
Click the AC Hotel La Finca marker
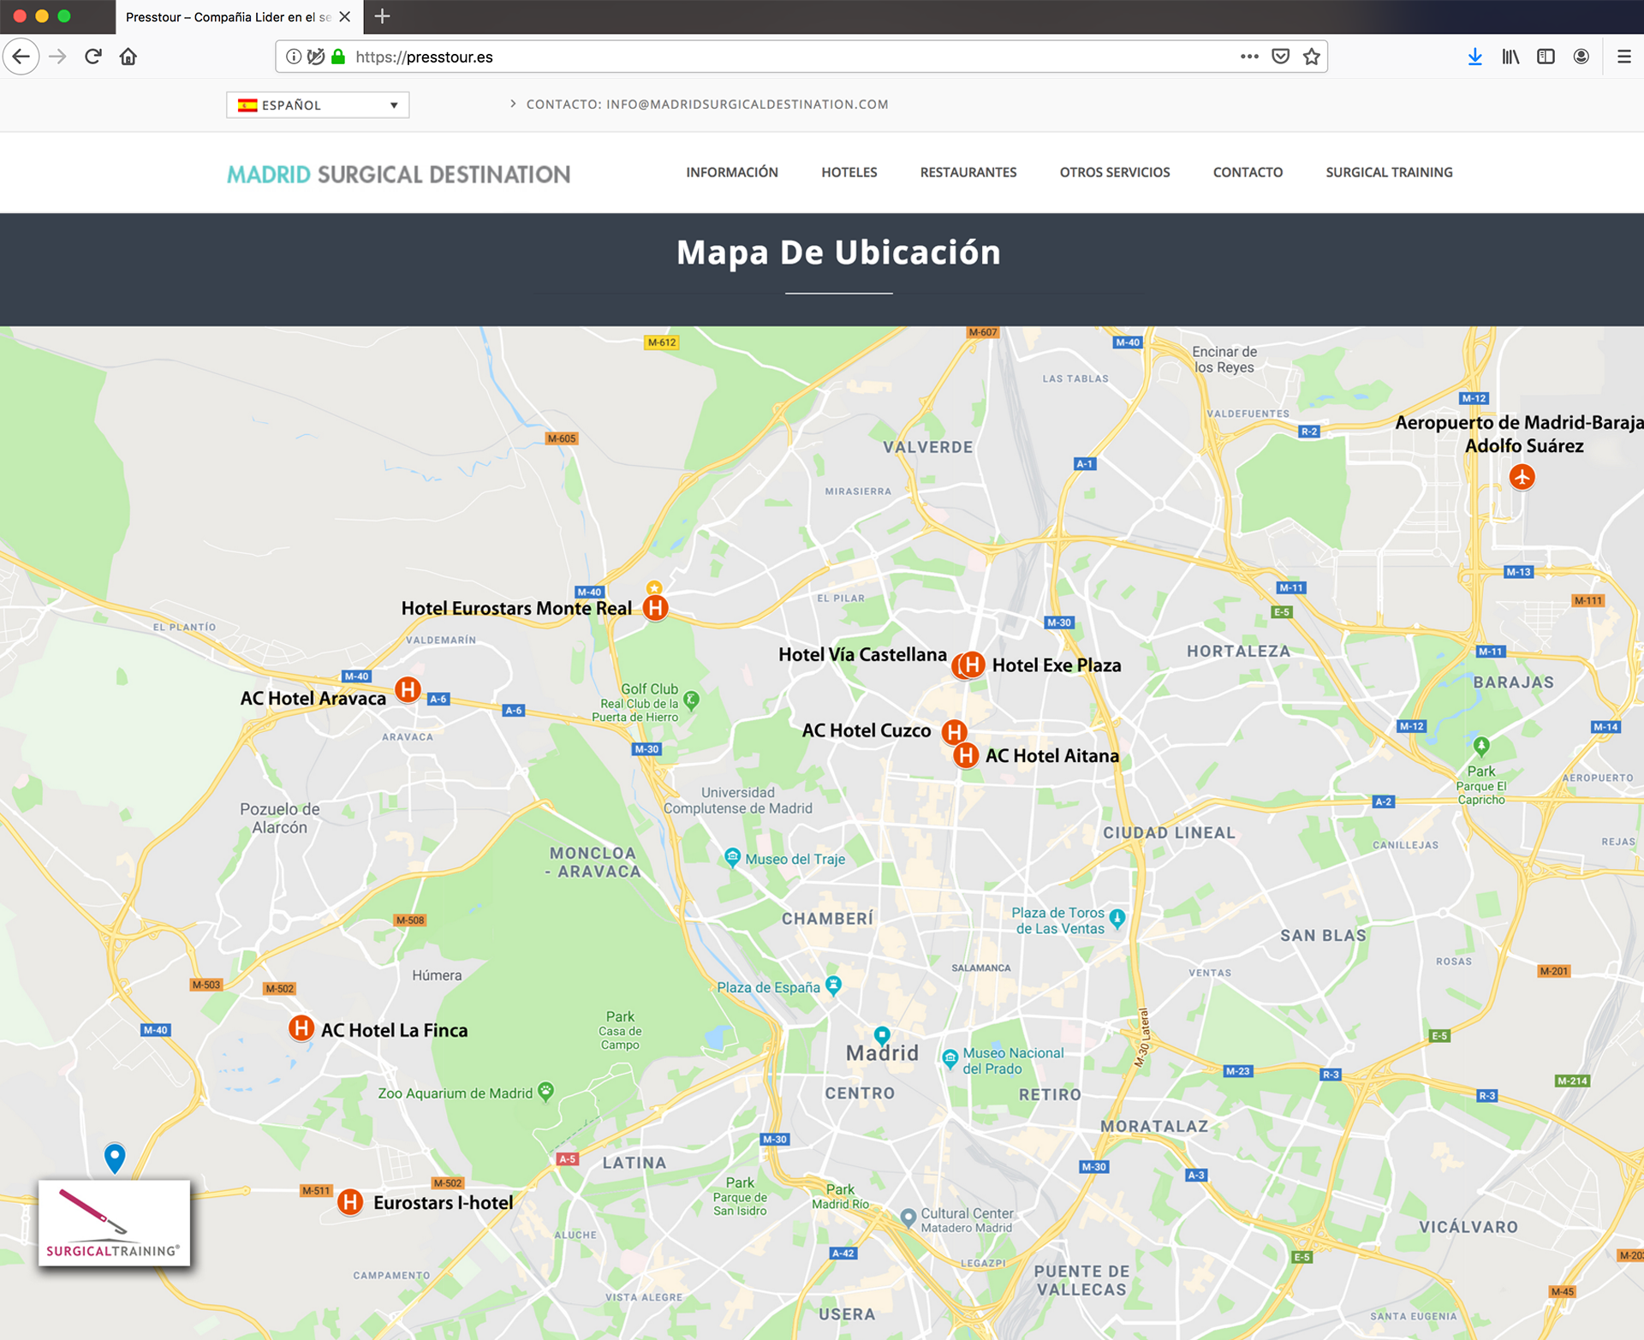301,1027
